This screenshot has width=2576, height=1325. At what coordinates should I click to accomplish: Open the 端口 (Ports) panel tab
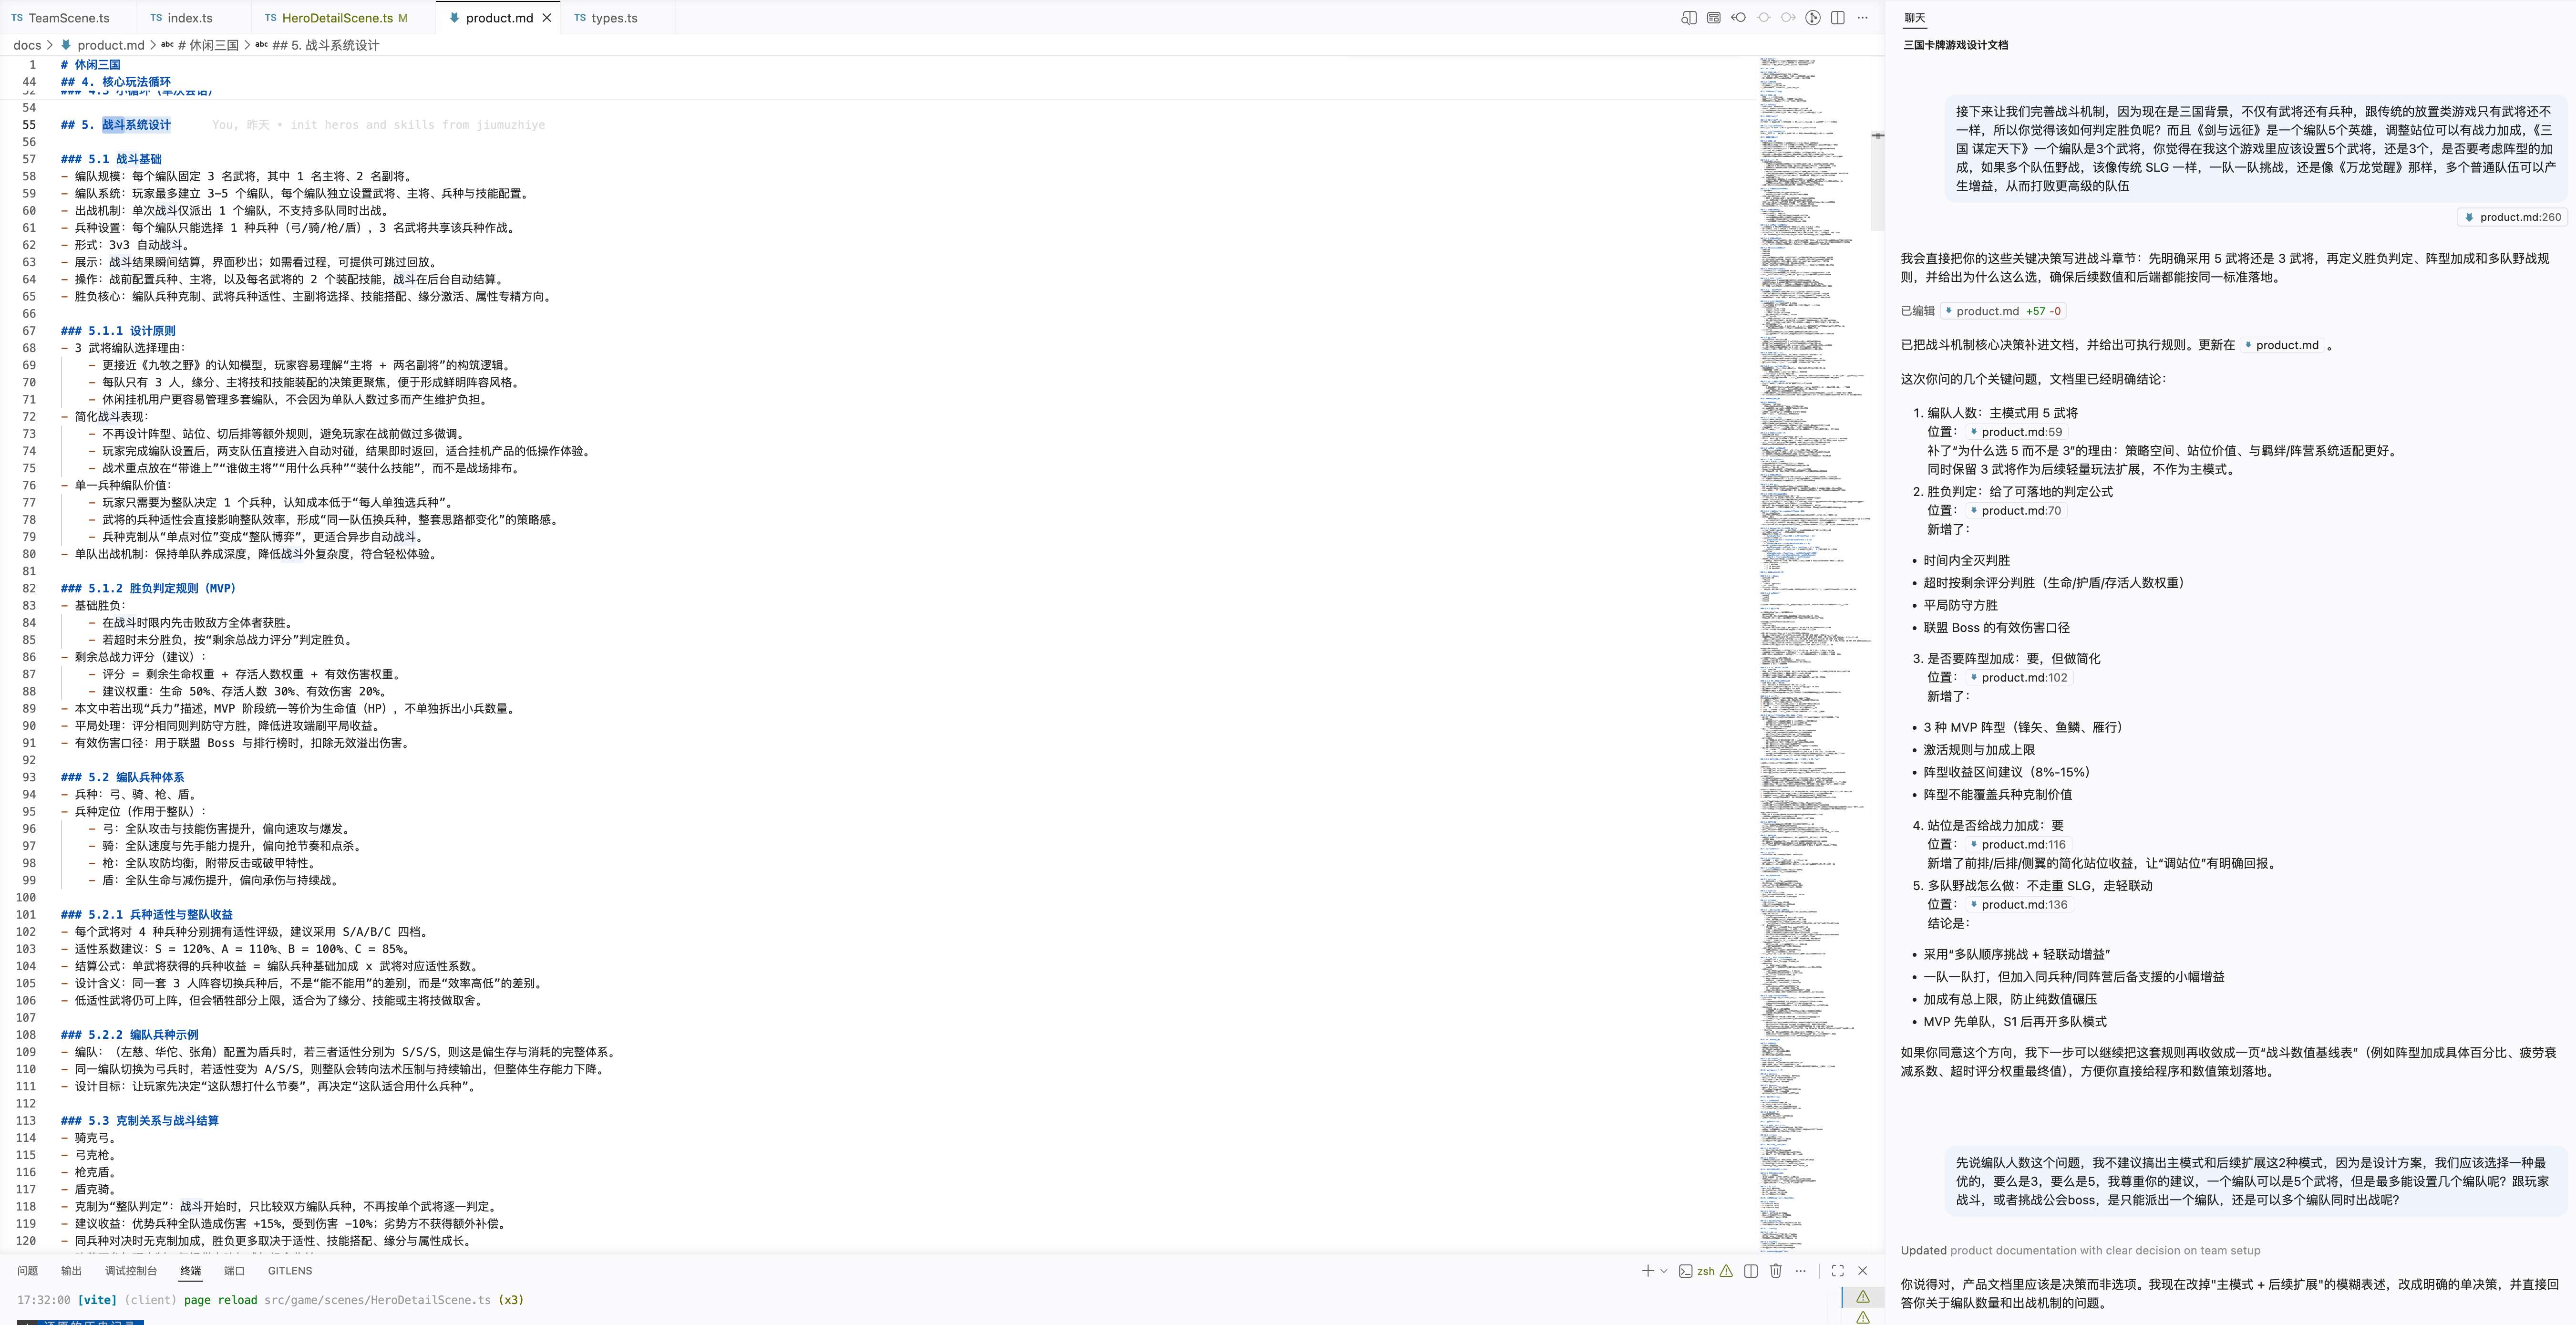click(x=234, y=1271)
